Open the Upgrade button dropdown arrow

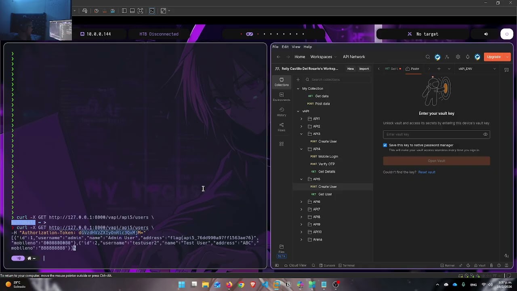point(507,57)
